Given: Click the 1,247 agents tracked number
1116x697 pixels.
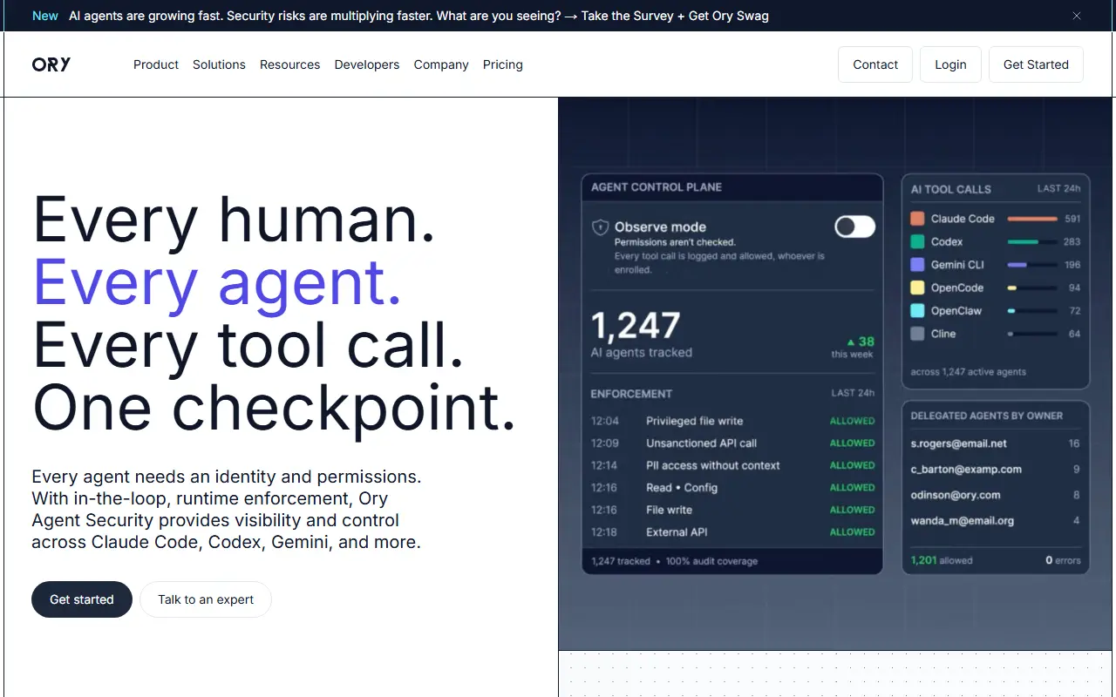Looking at the screenshot, I should tap(636, 326).
